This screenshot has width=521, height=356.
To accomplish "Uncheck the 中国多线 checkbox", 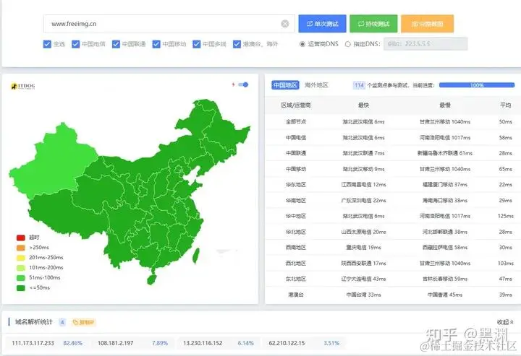I will pyautogui.click(x=197, y=44).
